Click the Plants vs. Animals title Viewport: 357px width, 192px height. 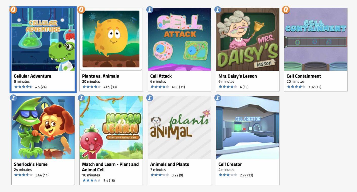tap(101, 76)
